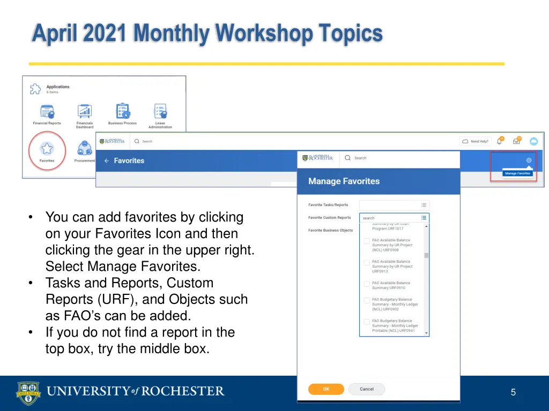Open the Financial Reports application icon
549x411 pixels.
click(47, 112)
